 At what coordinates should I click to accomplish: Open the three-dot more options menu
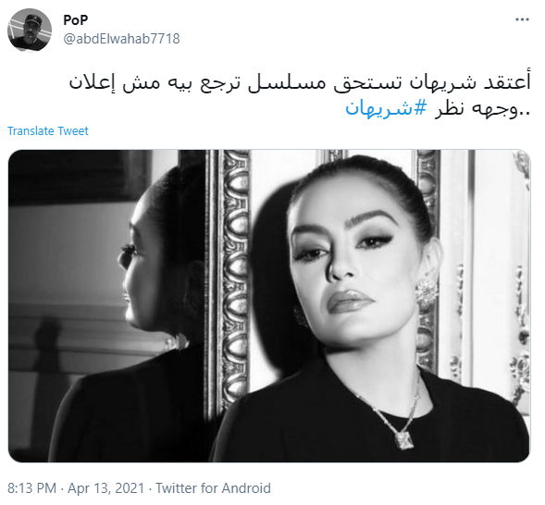click(522, 19)
